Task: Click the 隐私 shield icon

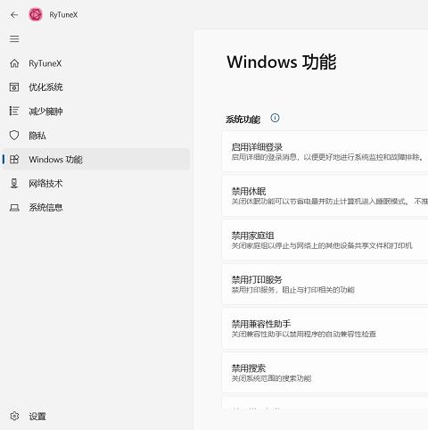Action: click(14, 136)
